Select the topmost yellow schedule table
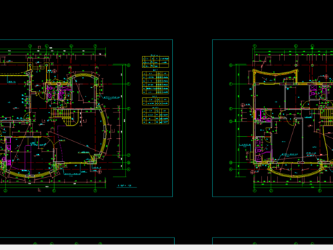 click(x=155, y=62)
